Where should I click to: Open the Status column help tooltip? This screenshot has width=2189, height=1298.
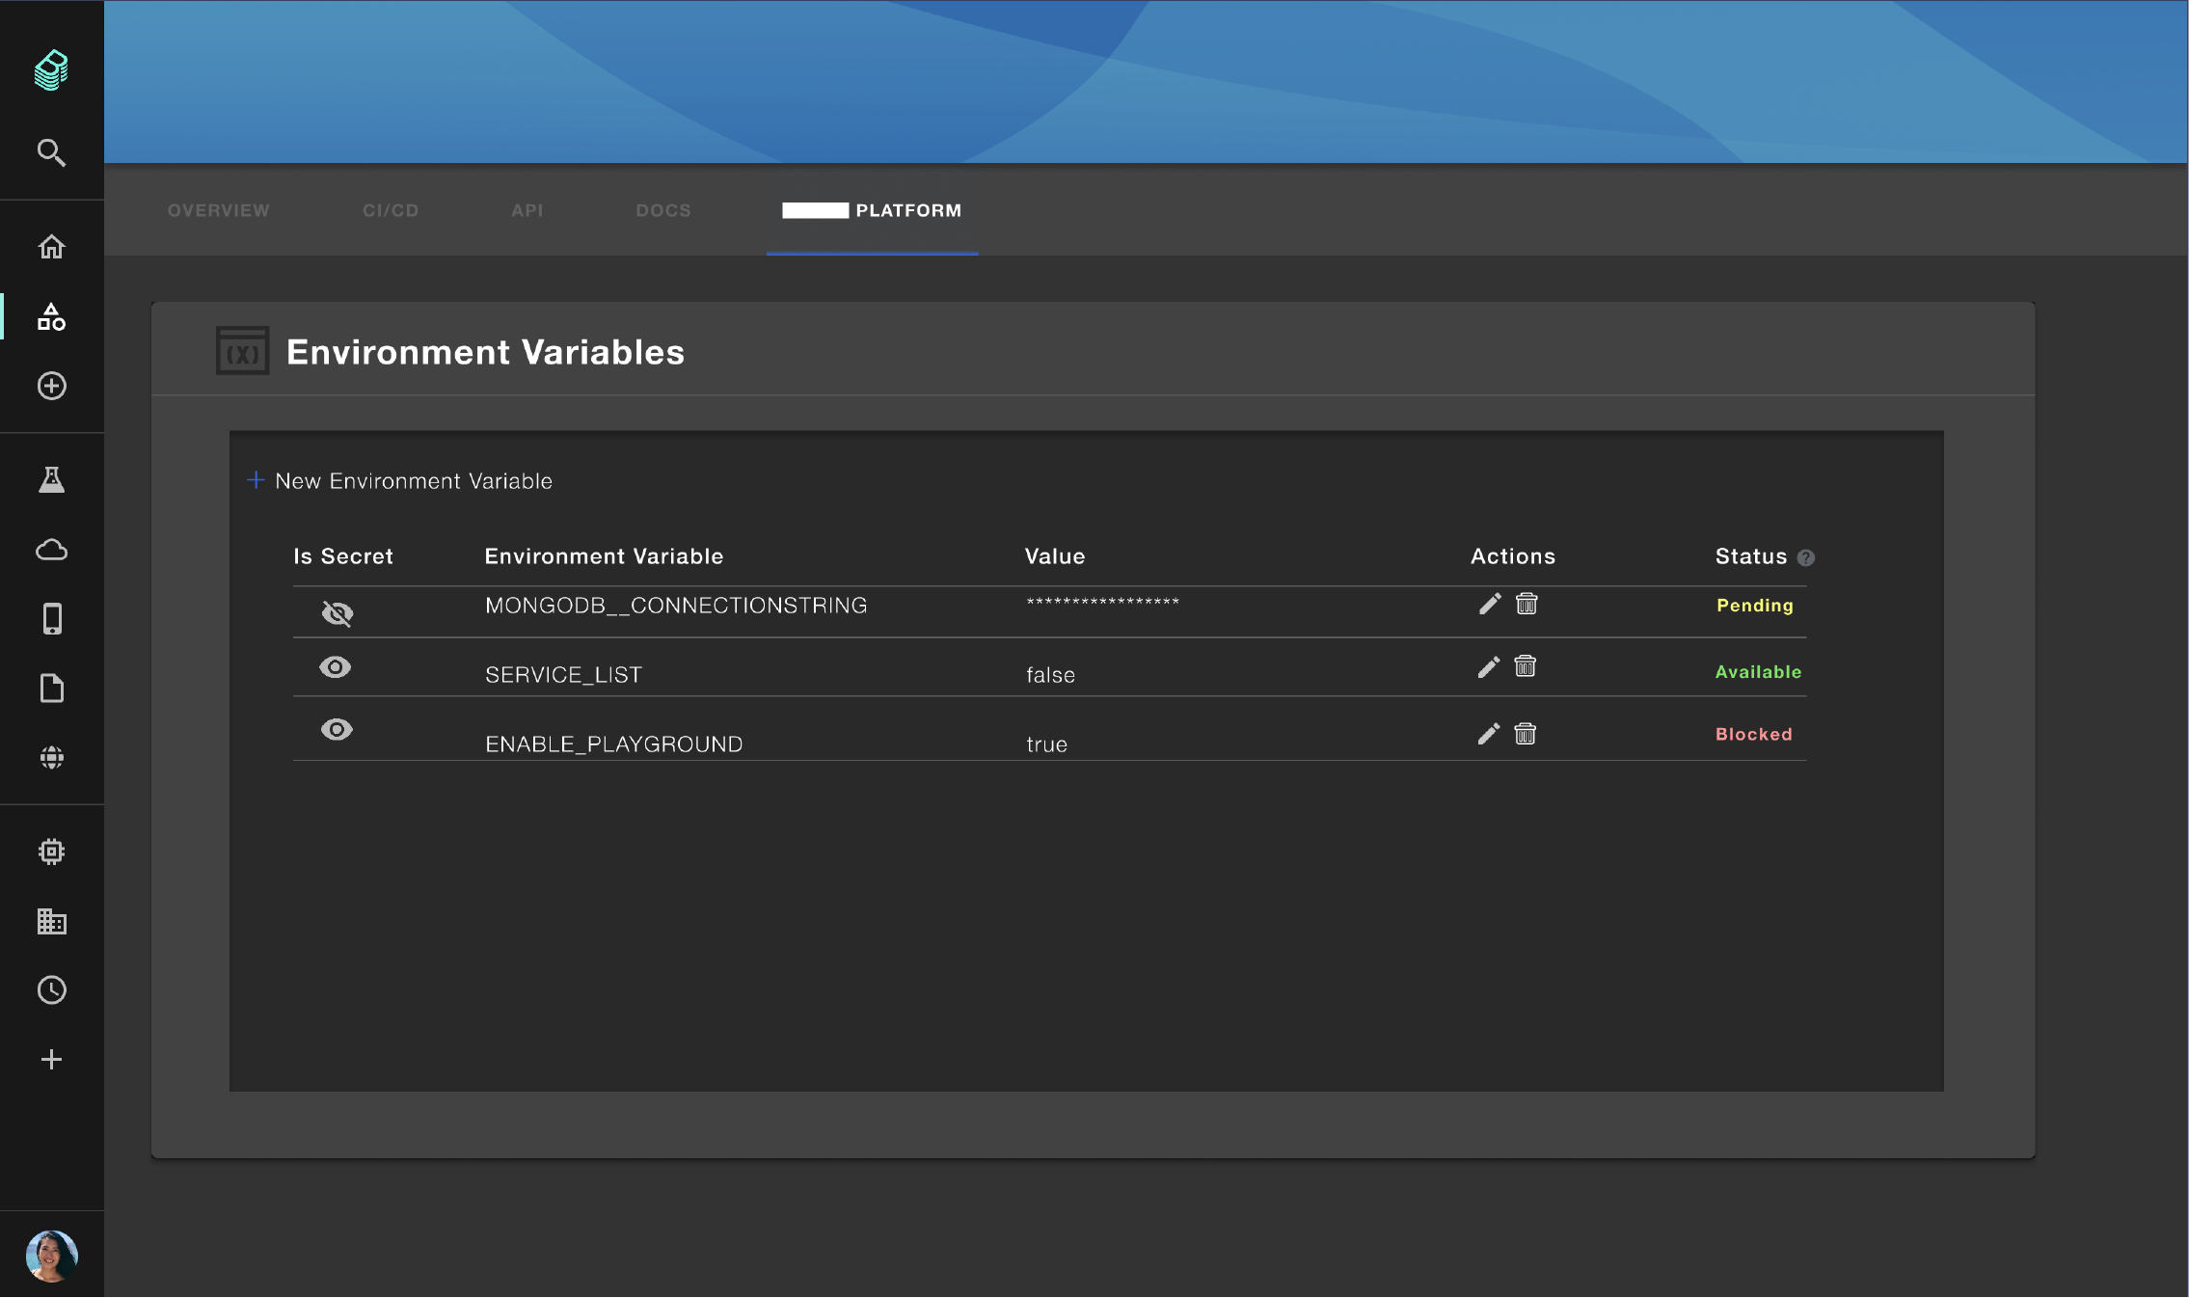point(1806,558)
